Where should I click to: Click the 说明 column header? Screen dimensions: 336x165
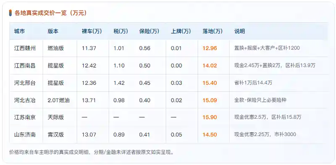click(239, 31)
